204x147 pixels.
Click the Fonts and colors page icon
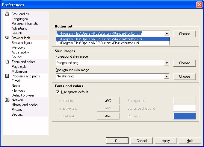coord(7,62)
